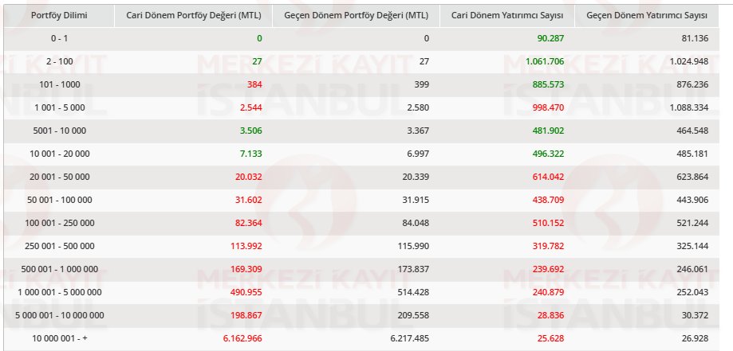Select the 101 - 1000 range cell
733x351 pixels.
click(59, 84)
